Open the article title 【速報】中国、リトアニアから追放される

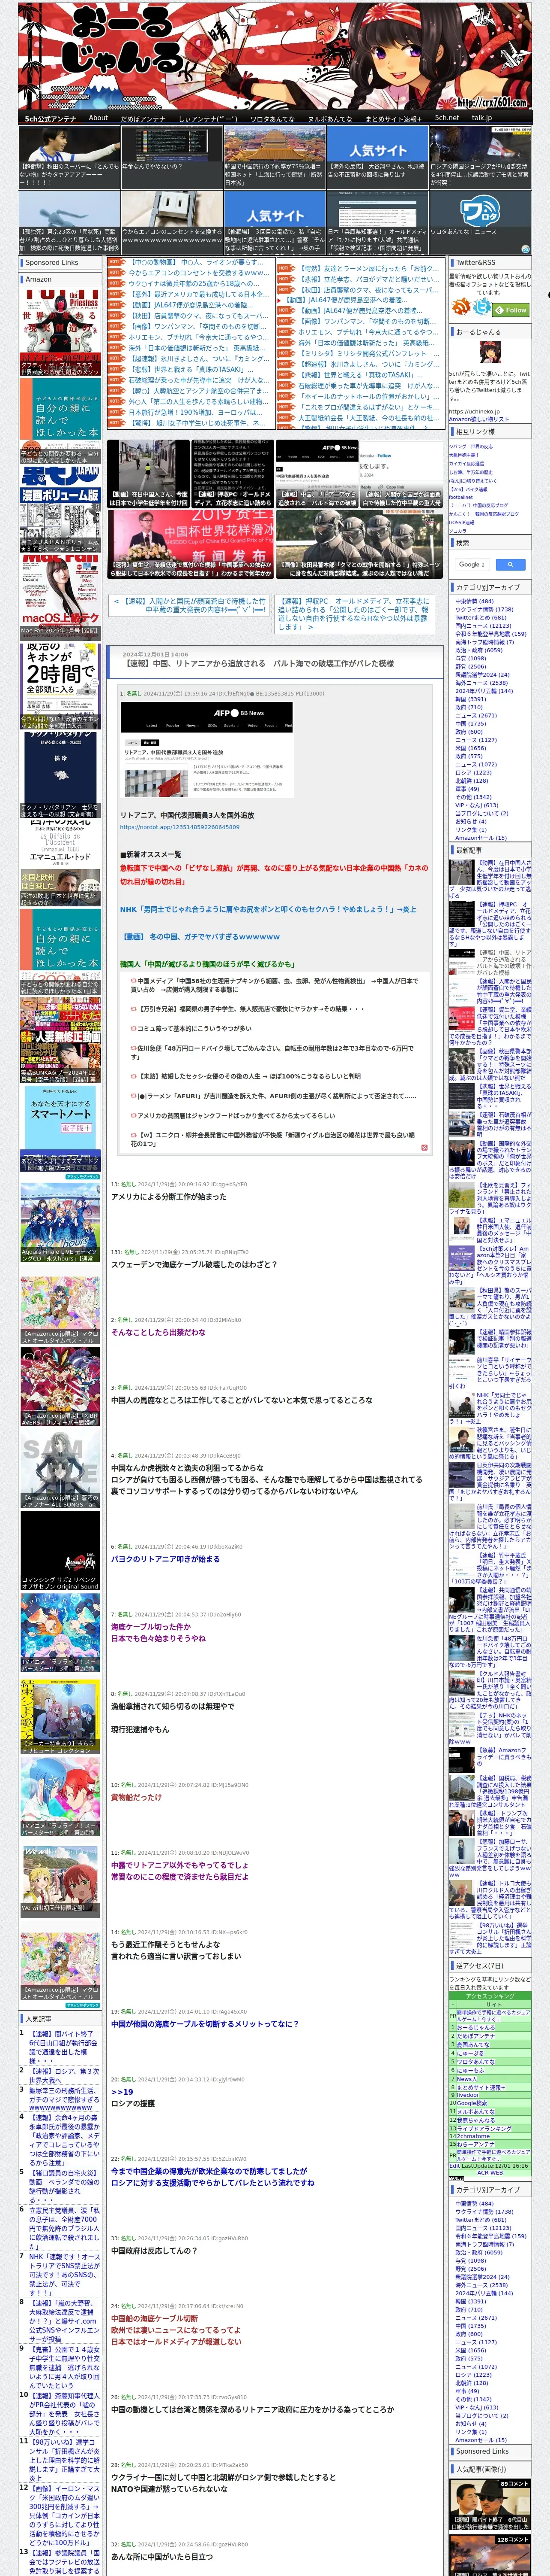[260, 664]
